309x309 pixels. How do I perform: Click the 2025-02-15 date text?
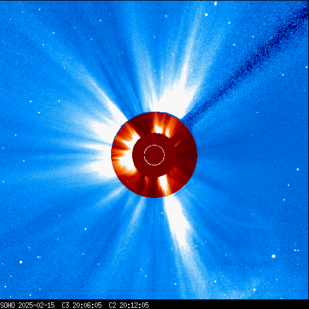pyautogui.click(x=36, y=305)
